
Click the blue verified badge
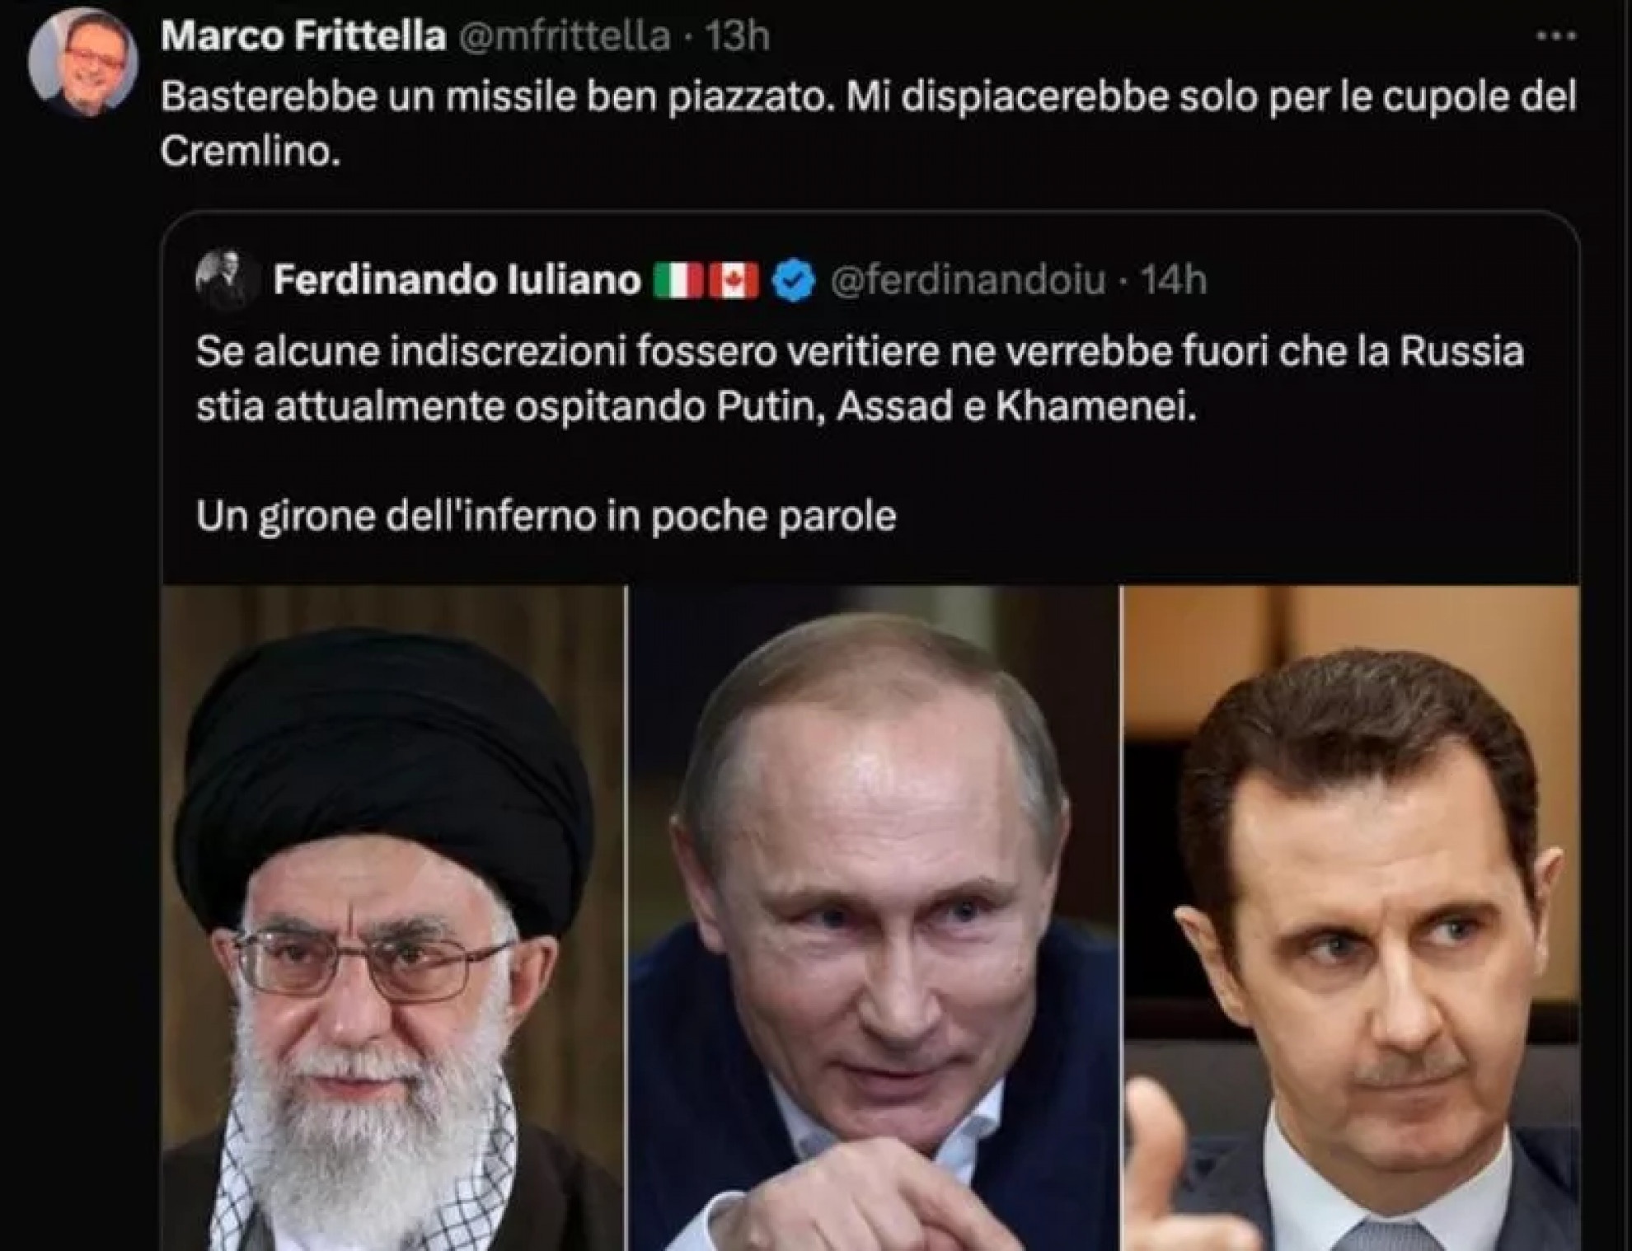(x=794, y=280)
